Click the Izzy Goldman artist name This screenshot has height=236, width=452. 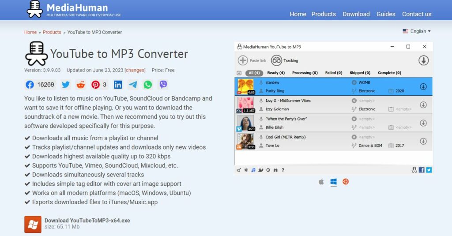(x=277, y=109)
